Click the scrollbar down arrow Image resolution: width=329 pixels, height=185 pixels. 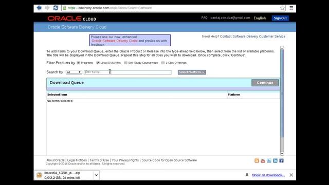coord(282,154)
